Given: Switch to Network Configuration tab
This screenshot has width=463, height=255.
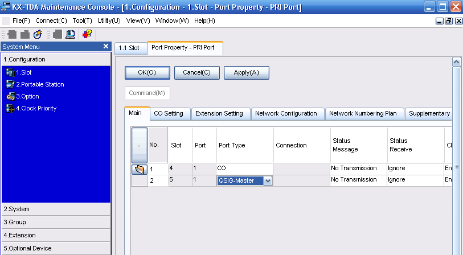Looking at the screenshot, I should (288, 114).
